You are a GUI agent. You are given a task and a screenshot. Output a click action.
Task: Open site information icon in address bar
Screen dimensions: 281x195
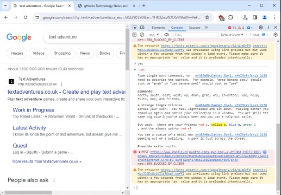click(37, 17)
